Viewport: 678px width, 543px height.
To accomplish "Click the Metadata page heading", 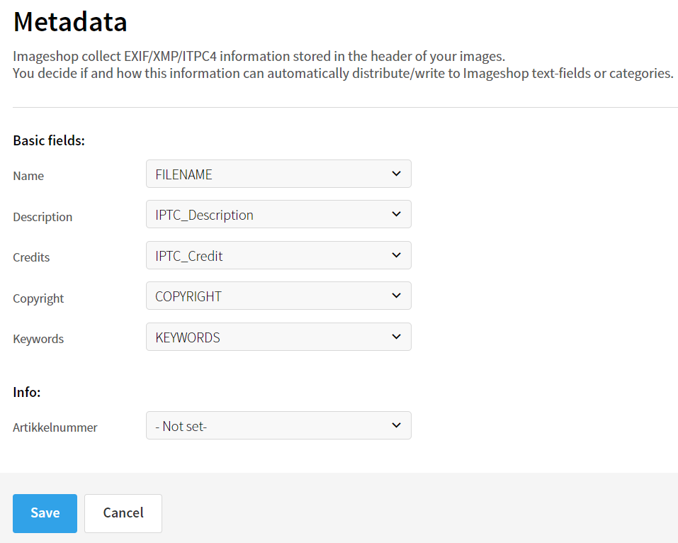I will (70, 22).
